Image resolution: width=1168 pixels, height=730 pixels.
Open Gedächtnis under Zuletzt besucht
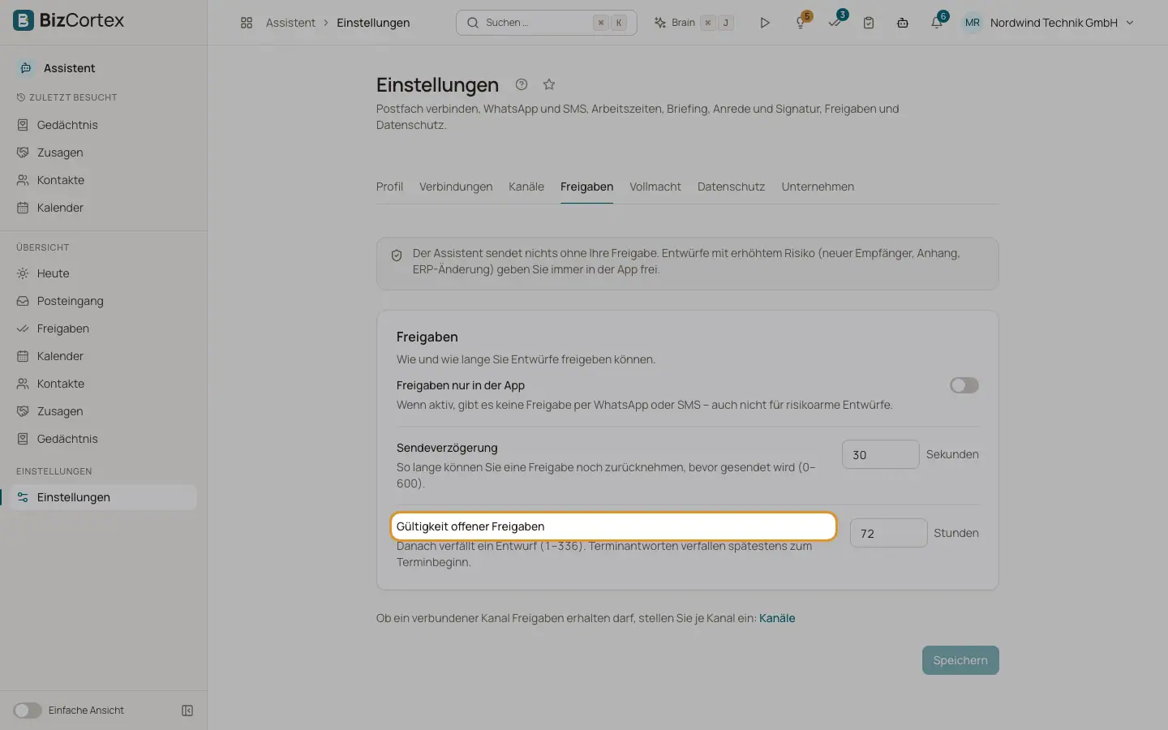pos(104,125)
